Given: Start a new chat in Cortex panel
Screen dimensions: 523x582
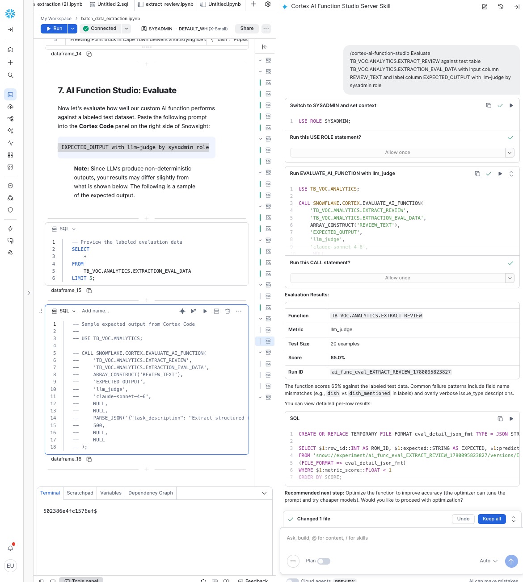Looking at the screenshot, I should 485,7.
